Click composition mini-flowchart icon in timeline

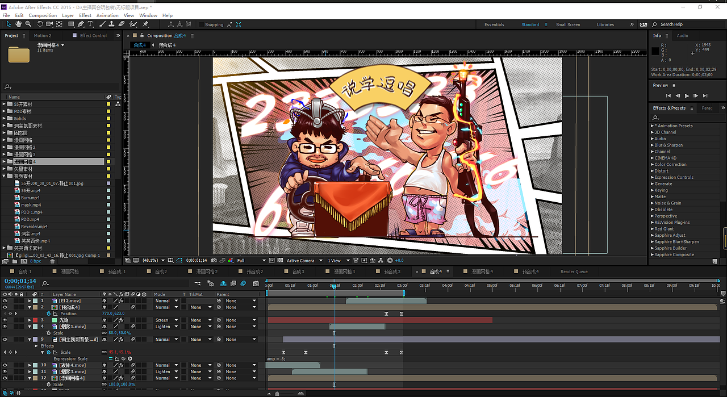[x=198, y=283]
